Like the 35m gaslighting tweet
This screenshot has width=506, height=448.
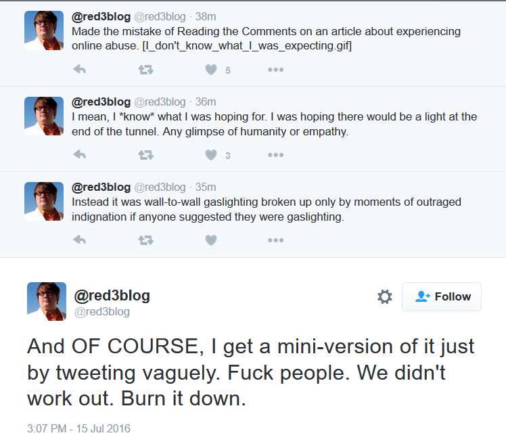(x=211, y=240)
